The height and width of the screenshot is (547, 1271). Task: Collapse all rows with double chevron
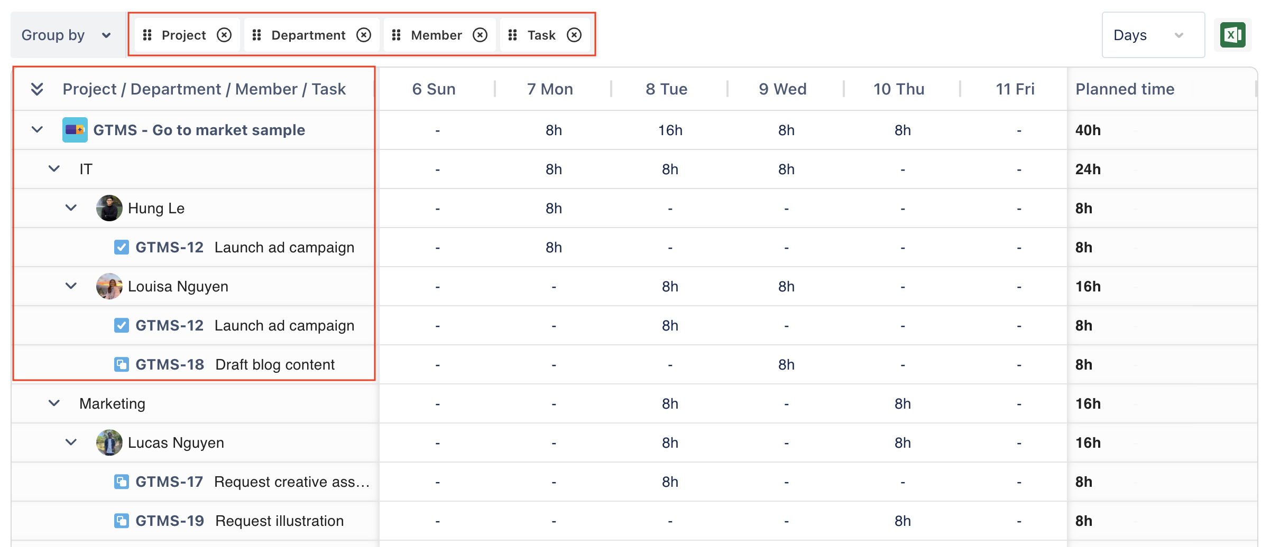37,89
